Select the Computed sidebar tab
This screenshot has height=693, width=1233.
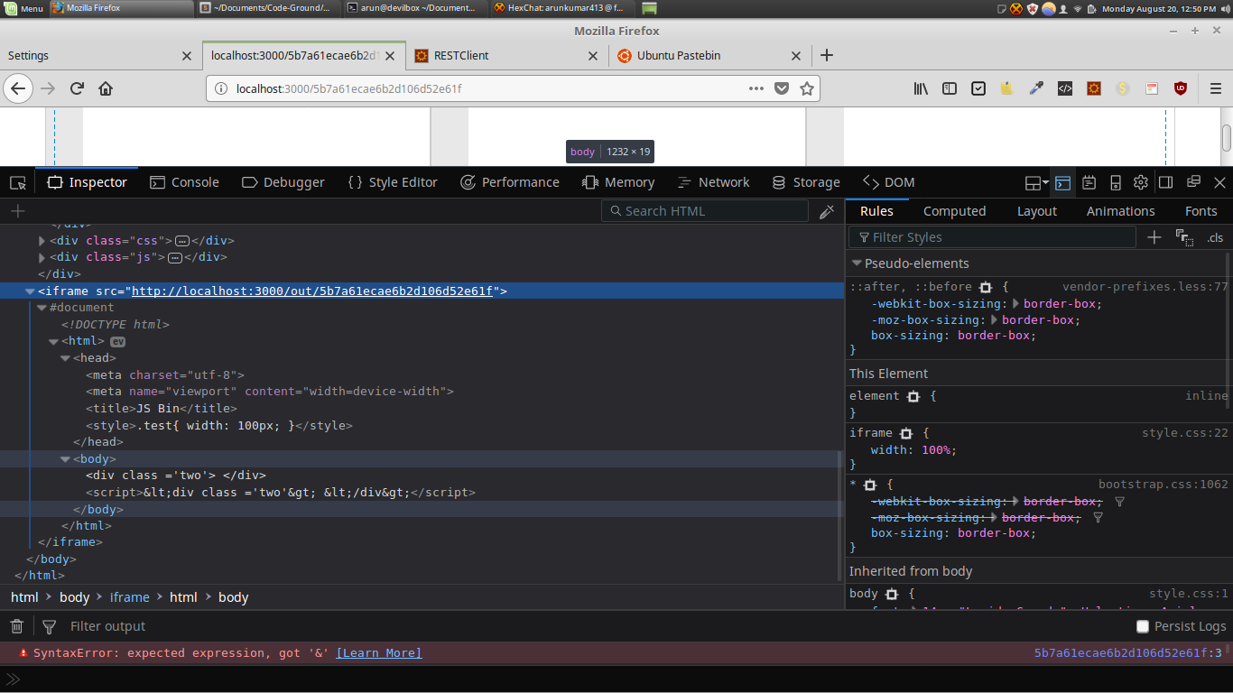pos(954,211)
